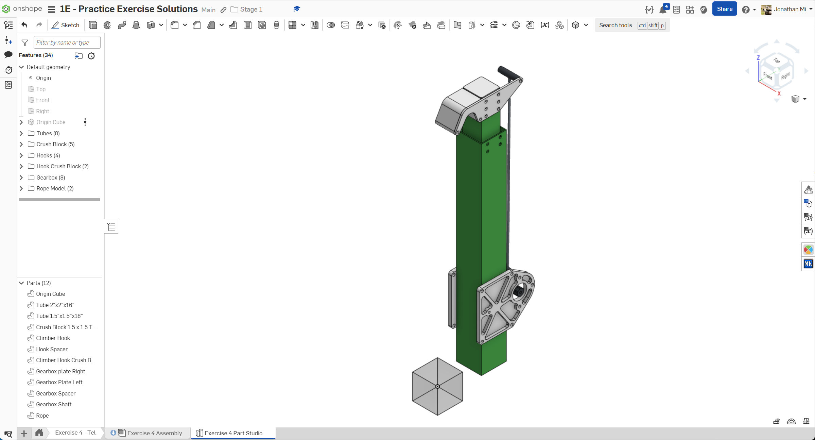
Task: Click the Sketch tool button
Action: 65,25
